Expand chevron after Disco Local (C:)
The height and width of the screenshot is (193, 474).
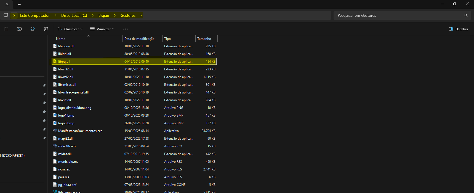pyautogui.click(x=93, y=15)
